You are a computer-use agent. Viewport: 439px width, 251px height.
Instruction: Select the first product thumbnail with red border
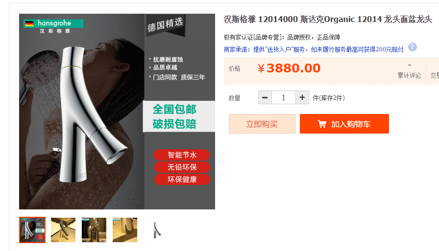[x=32, y=230]
